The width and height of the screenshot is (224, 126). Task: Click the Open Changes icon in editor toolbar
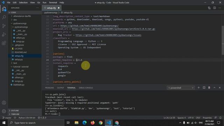(209, 8)
